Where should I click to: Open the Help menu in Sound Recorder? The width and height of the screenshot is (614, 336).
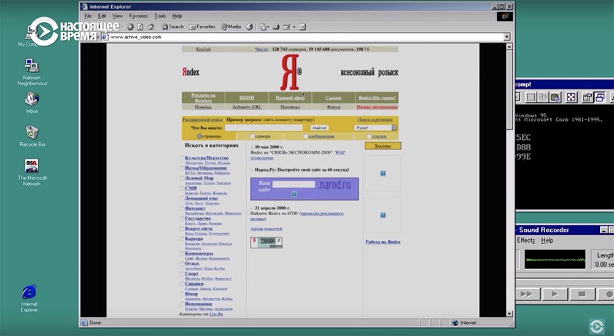(547, 240)
